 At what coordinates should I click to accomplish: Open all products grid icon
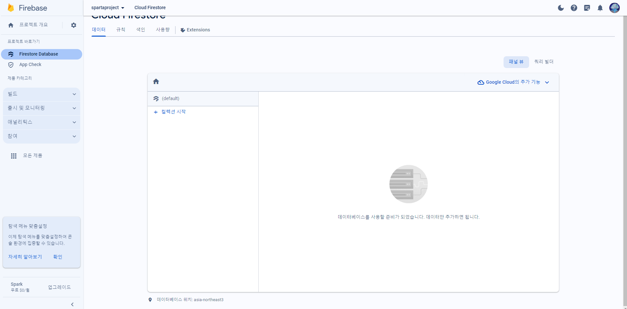[x=14, y=156]
